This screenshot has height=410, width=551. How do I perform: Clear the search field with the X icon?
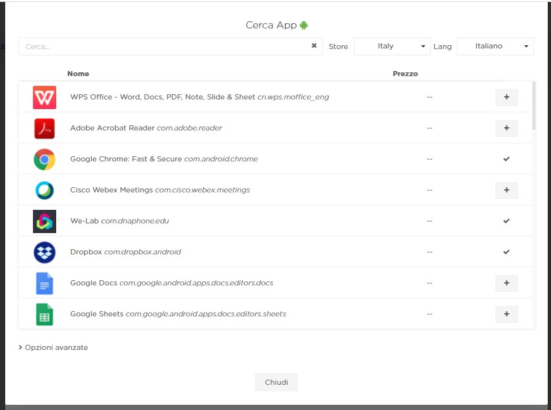click(314, 46)
